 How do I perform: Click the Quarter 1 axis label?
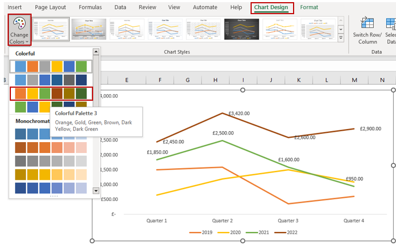156,220
